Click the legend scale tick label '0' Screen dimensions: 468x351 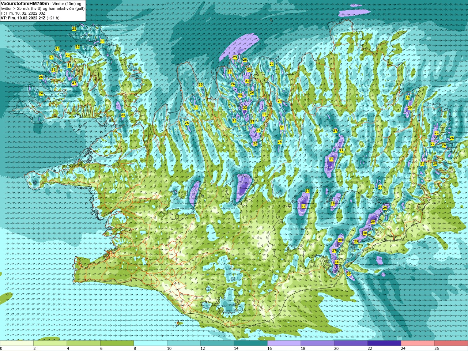pos(1,348)
